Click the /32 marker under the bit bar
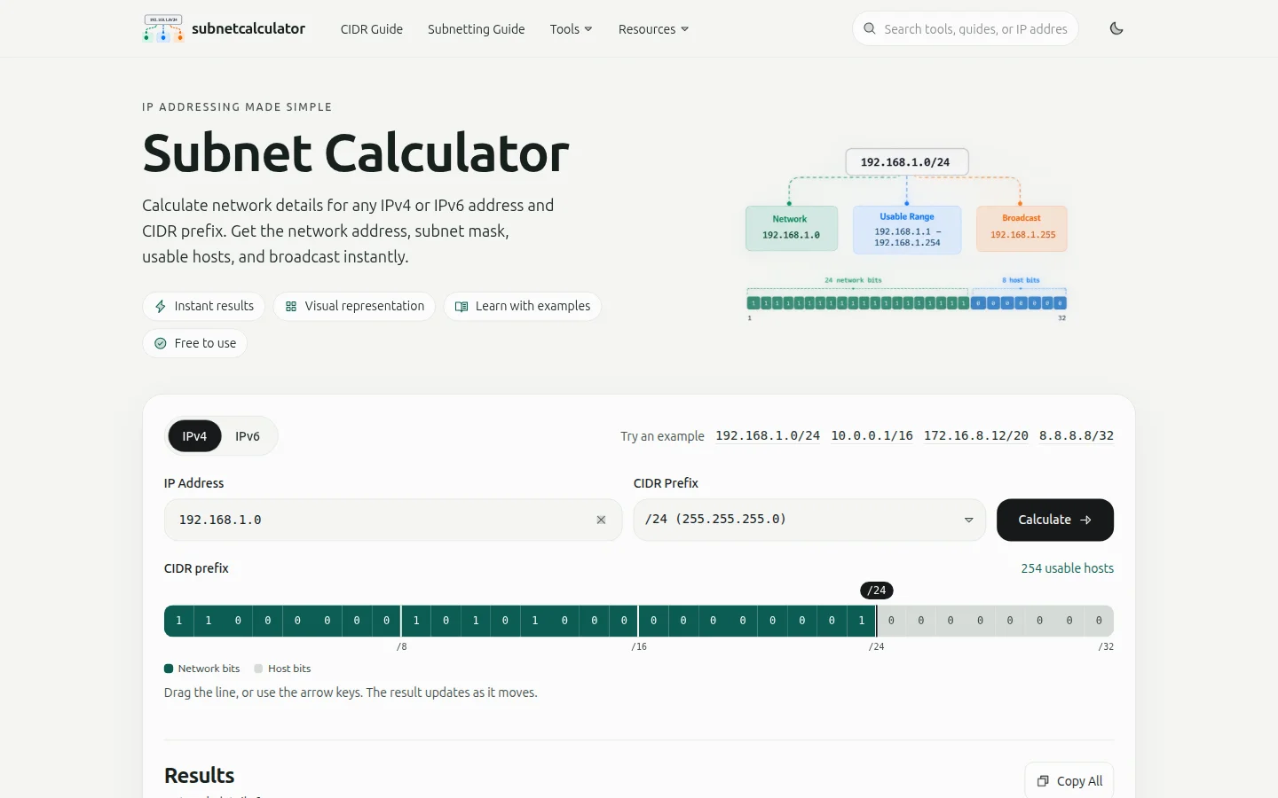 click(1106, 646)
